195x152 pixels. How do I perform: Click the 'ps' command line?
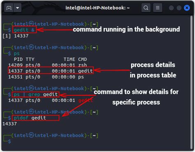[16, 53]
